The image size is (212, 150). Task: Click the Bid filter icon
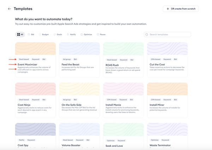pos(29,34)
